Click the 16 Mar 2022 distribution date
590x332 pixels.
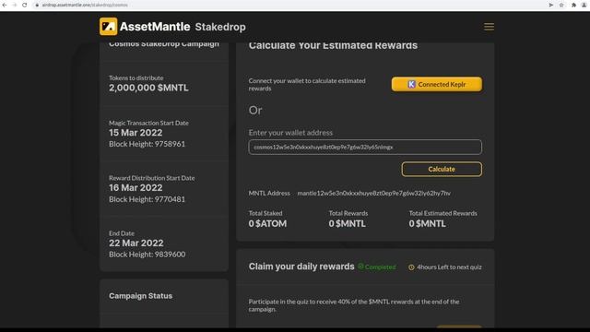(136, 187)
